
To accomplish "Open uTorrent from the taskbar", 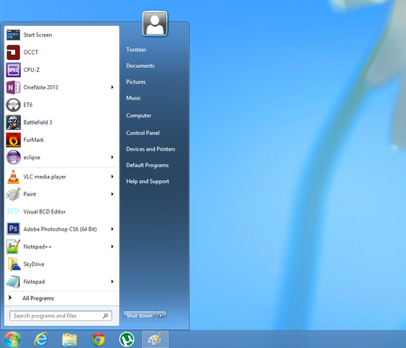I will (x=127, y=339).
